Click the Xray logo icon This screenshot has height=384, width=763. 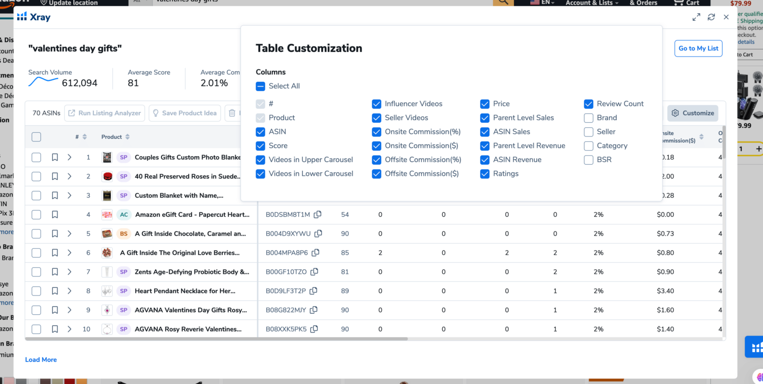(22, 17)
